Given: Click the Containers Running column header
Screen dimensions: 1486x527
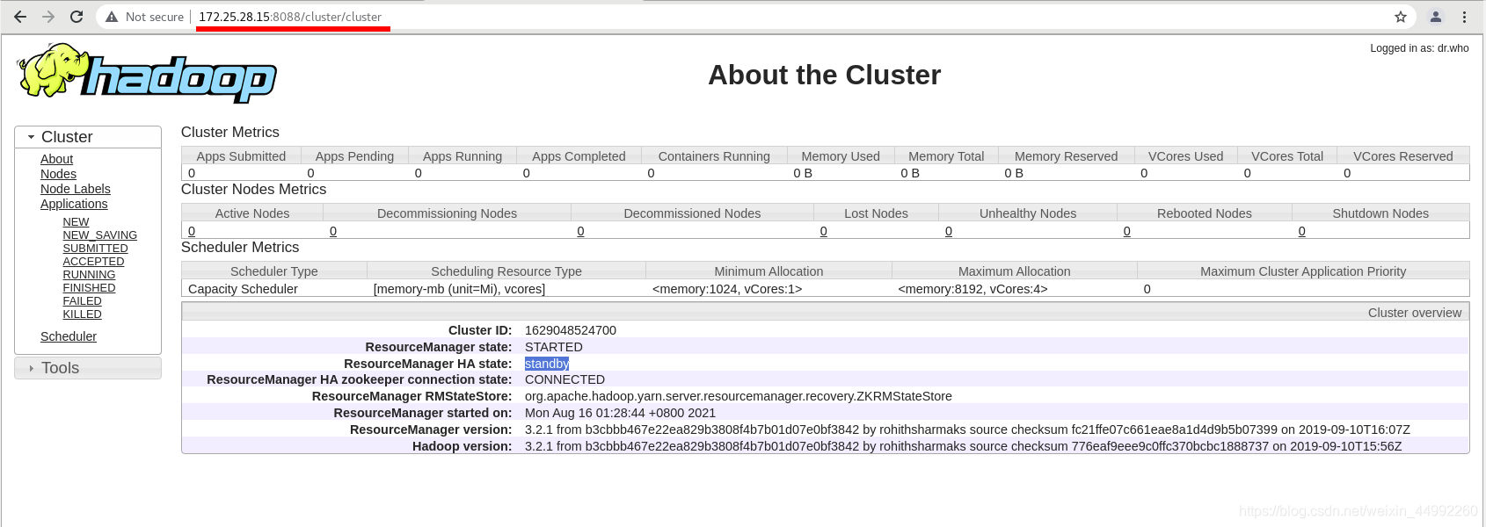Looking at the screenshot, I should [714, 156].
